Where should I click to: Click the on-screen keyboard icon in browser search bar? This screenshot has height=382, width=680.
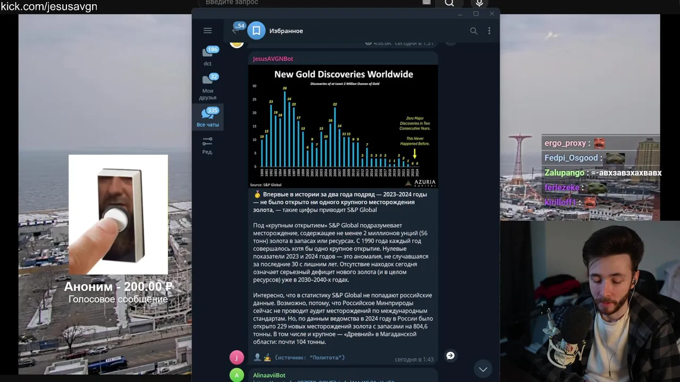426,2
